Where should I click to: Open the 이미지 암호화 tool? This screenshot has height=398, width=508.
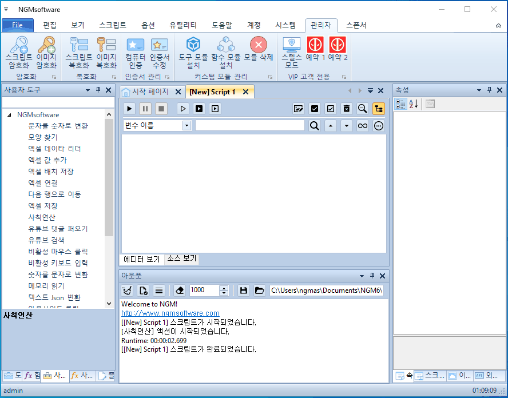[x=46, y=52]
